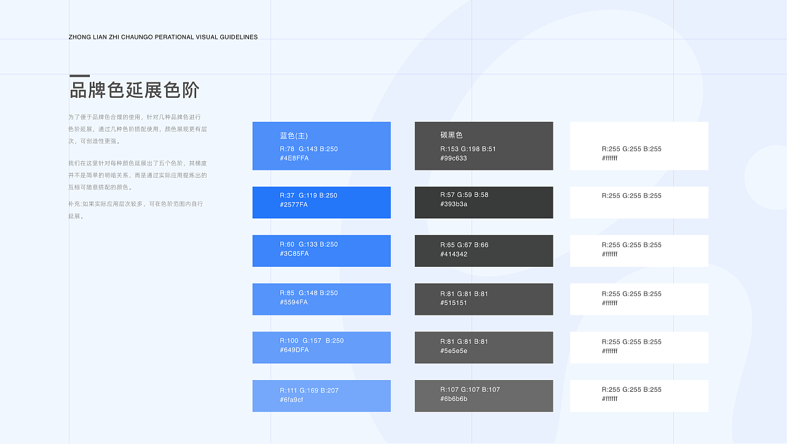Click the text R:107 G:107 B:107
Viewport: 787px width, 444px height.
(470, 389)
